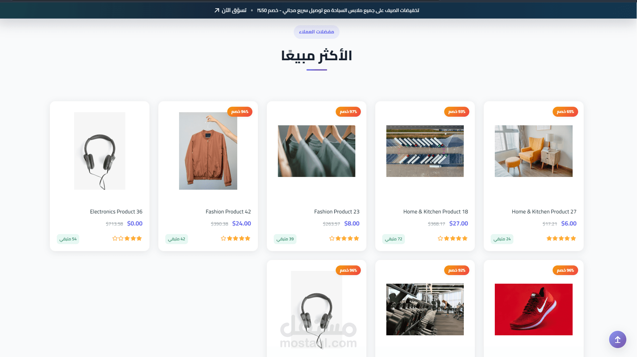Click the star rating of Electronics Product 36
637x357 pixels.
click(x=127, y=238)
